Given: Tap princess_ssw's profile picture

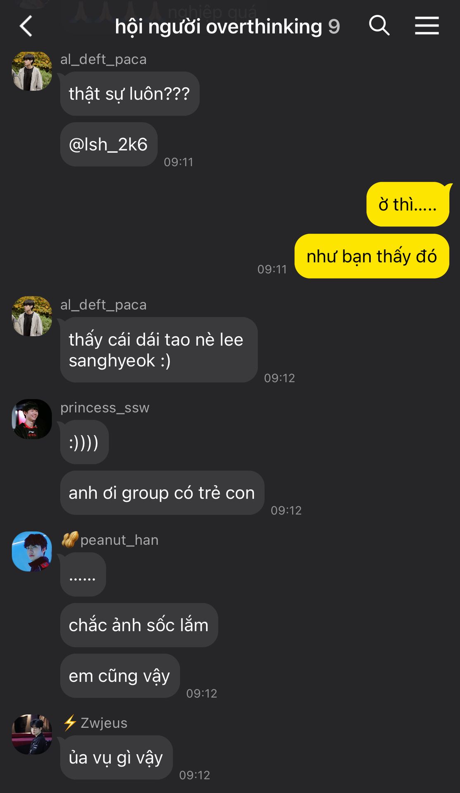Looking at the screenshot, I should click(32, 419).
